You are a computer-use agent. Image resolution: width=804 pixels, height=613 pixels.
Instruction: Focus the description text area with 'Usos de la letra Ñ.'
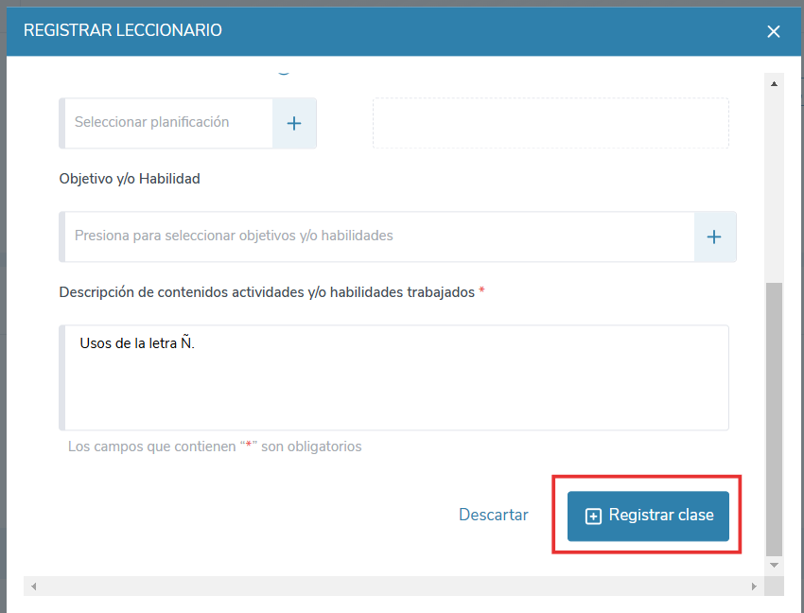coord(393,377)
